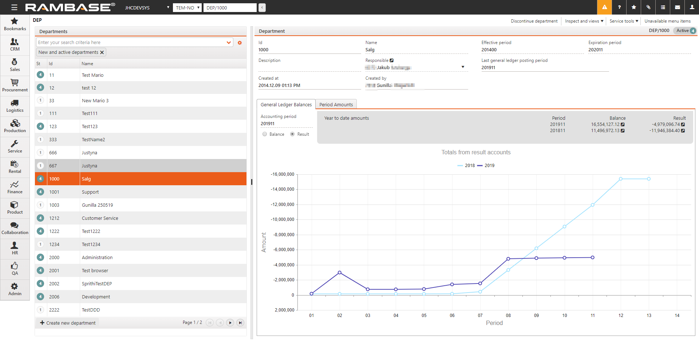Select the Balance radio button
The width and height of the screenshot is (699, 341).
pos(265,134)
